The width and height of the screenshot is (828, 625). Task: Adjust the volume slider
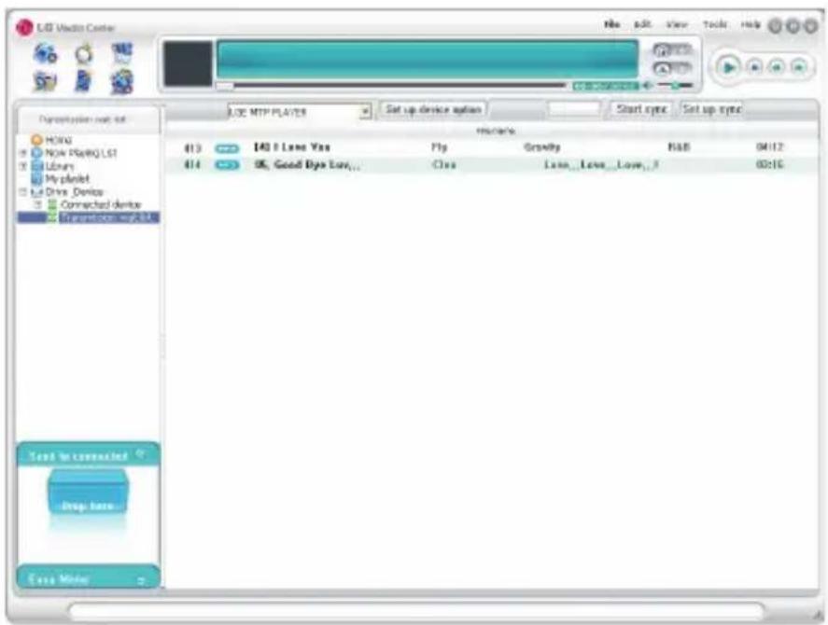pos(676,85)
